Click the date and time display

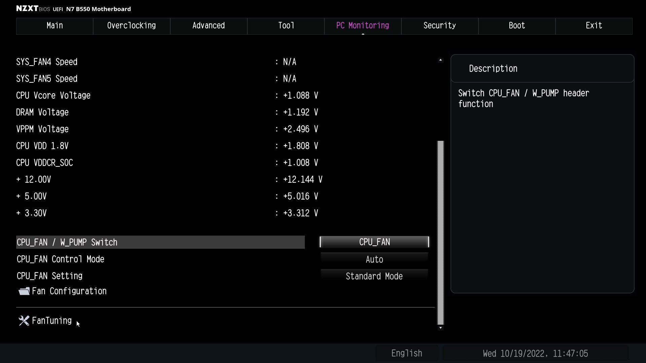(535, 354)
